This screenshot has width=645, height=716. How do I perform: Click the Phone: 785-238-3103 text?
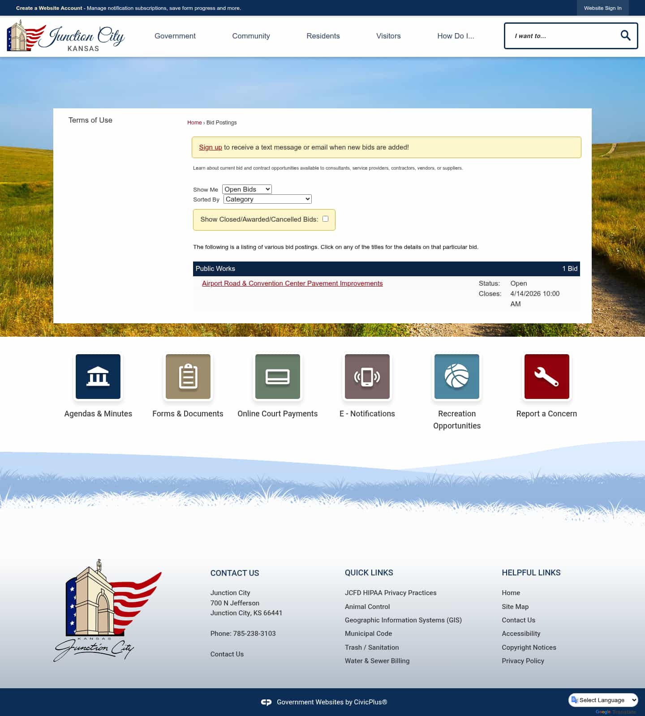coord(243,634)
